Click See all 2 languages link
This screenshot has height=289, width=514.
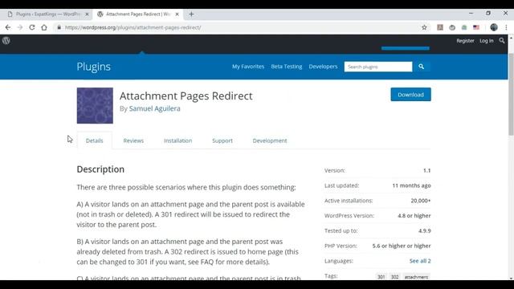pyautogui.click(x=420, y=261)
